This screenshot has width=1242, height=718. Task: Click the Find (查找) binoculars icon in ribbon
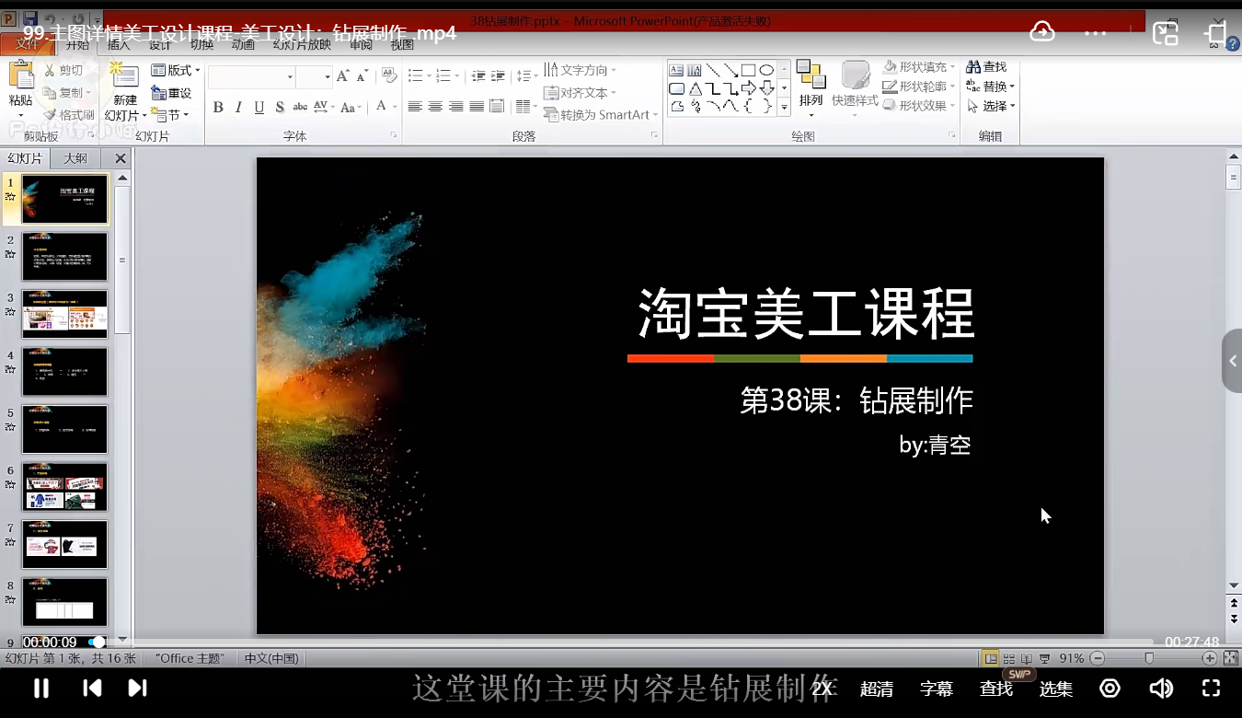(973, 67)
